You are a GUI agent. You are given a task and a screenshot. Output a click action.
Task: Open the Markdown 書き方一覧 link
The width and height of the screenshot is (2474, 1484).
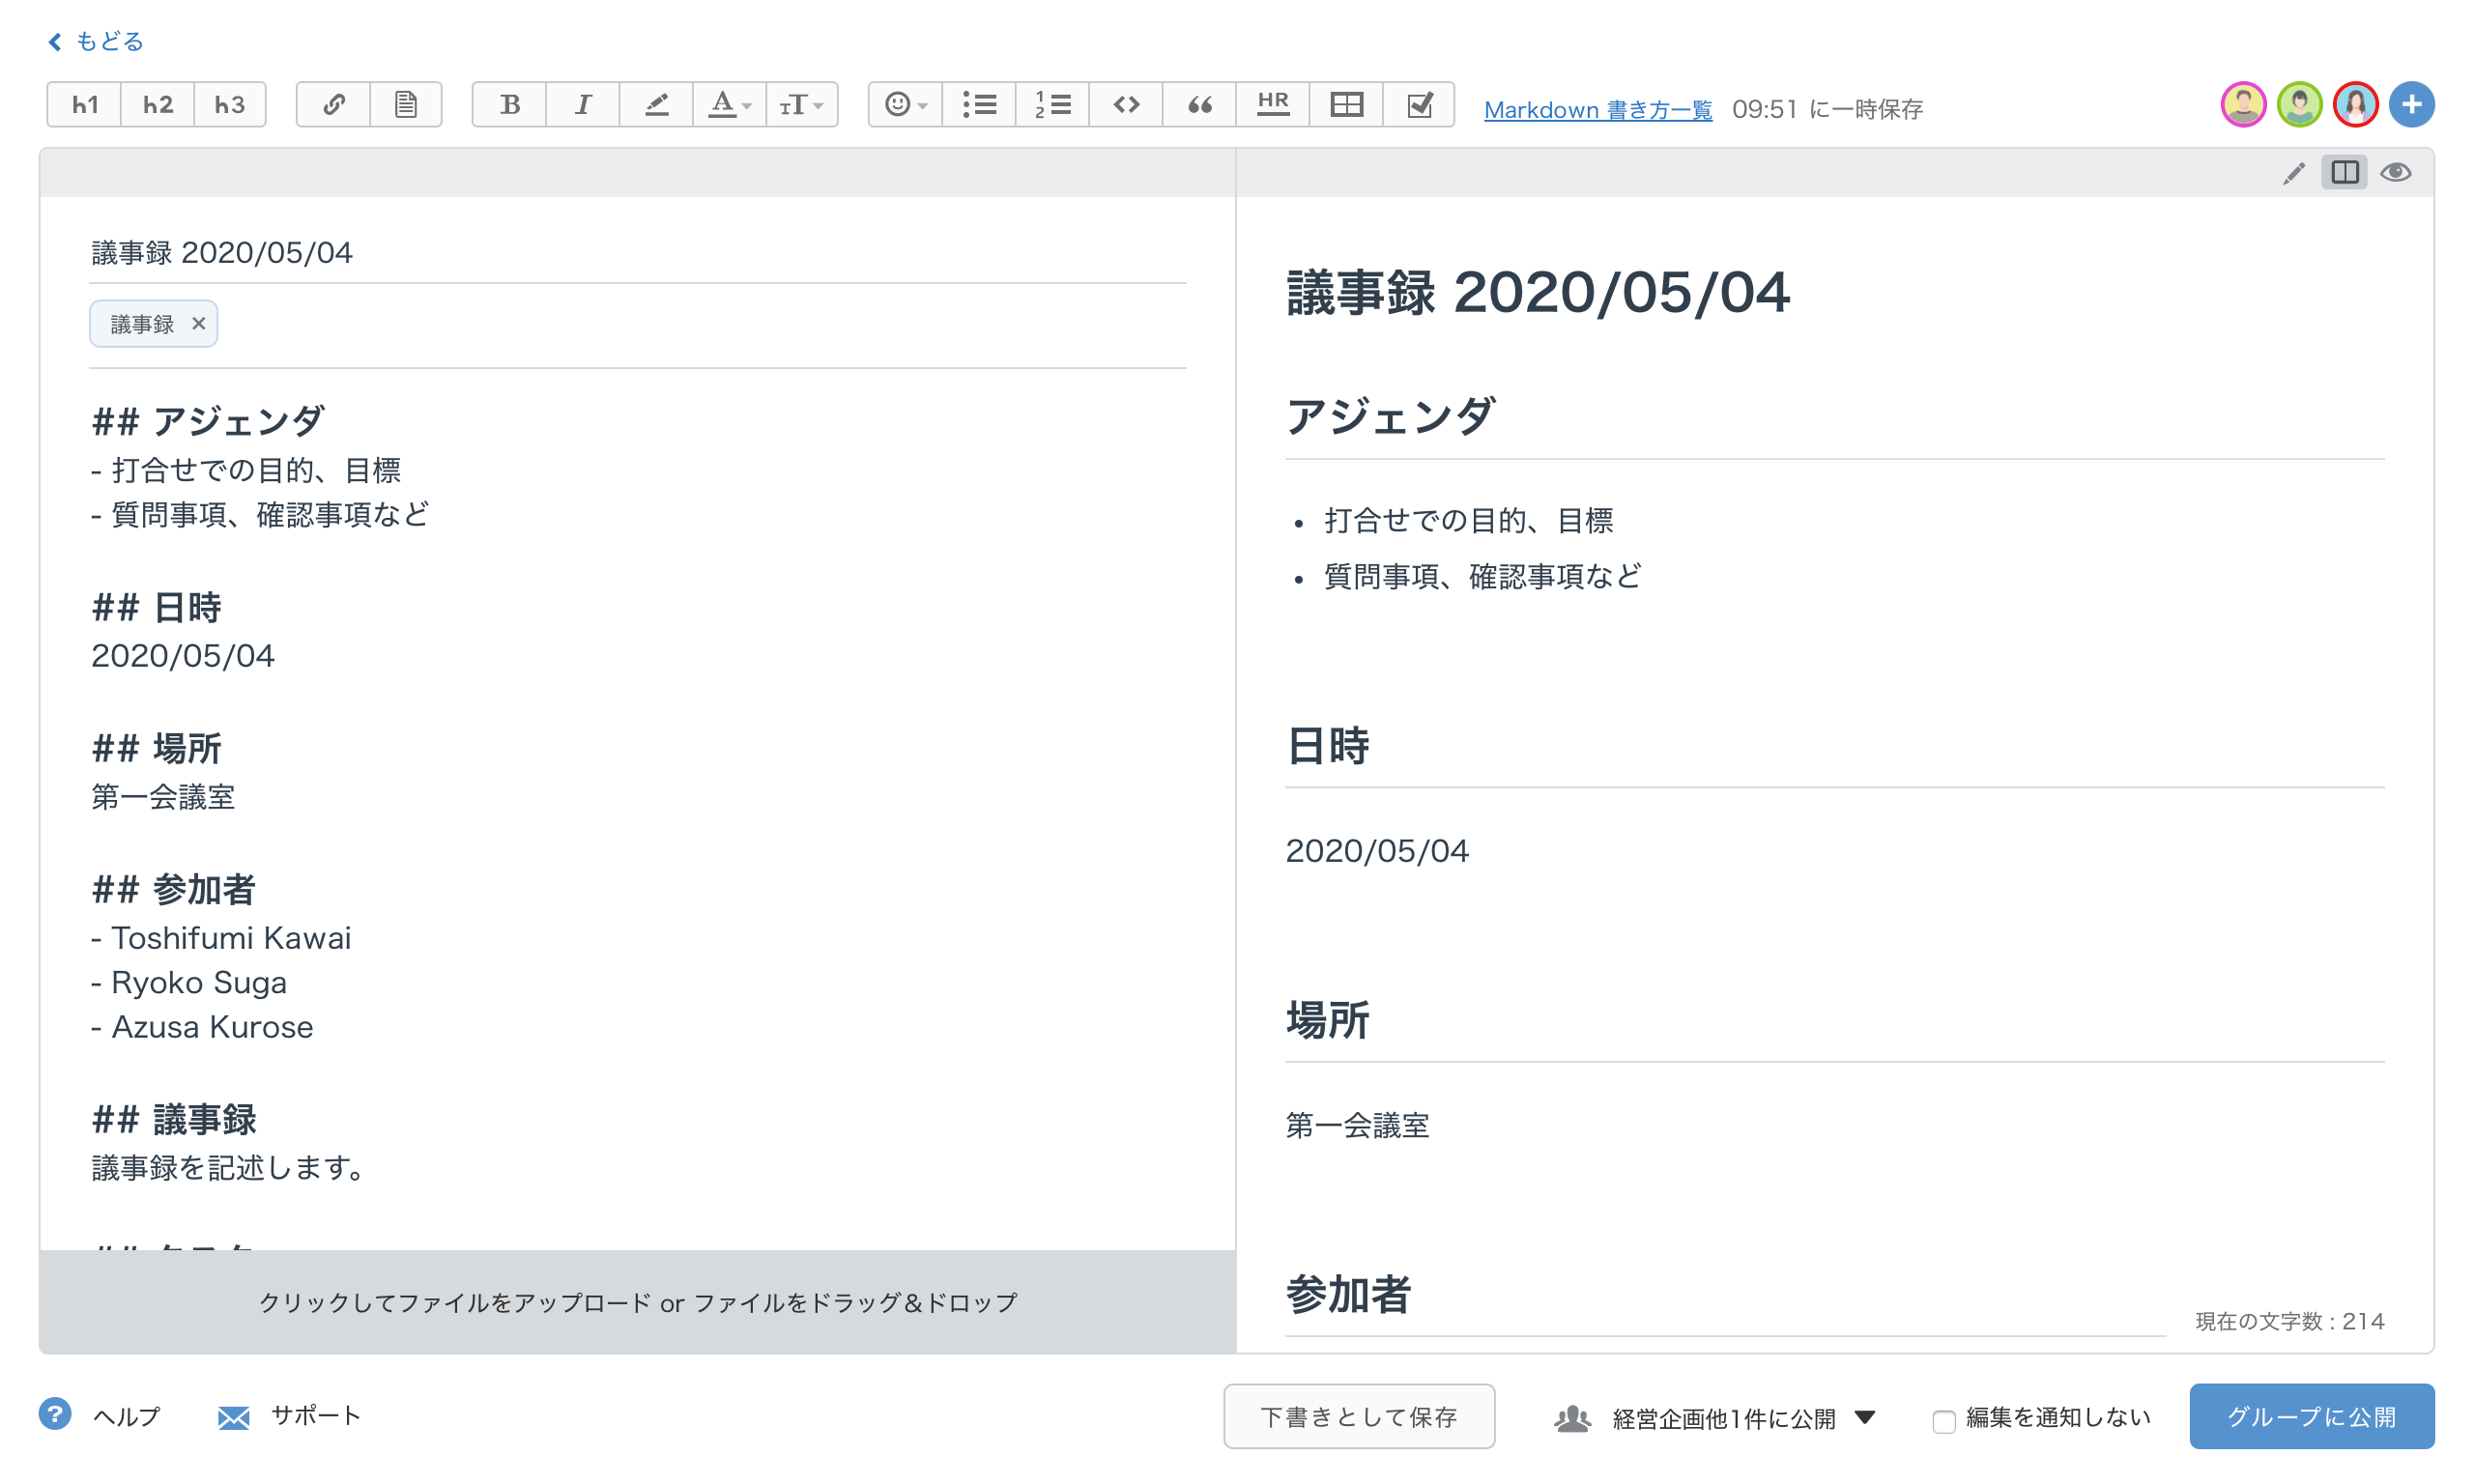(x=1597, y=110)
